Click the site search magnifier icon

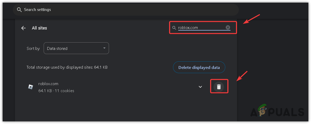click(x=174, y=28)
